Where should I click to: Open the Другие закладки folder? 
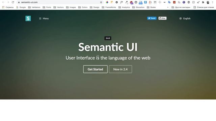pos(181,7)
